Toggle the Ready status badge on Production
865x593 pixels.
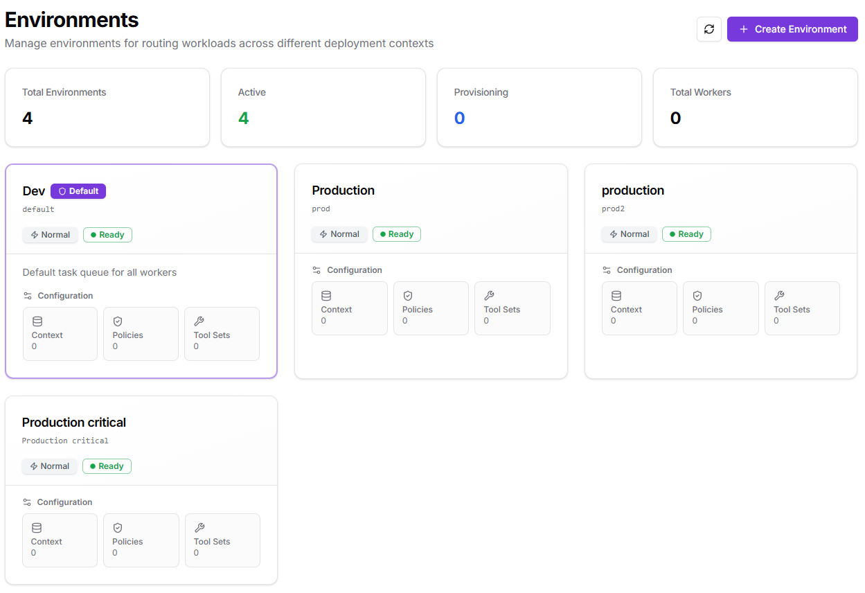[396, 233]
